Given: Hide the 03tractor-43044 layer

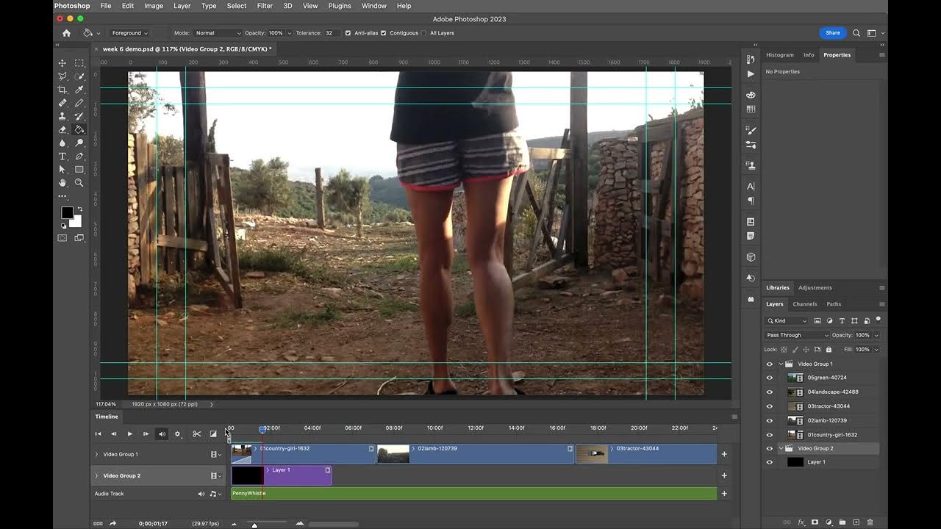Looking at the screenshot, I should coord(770,406).
